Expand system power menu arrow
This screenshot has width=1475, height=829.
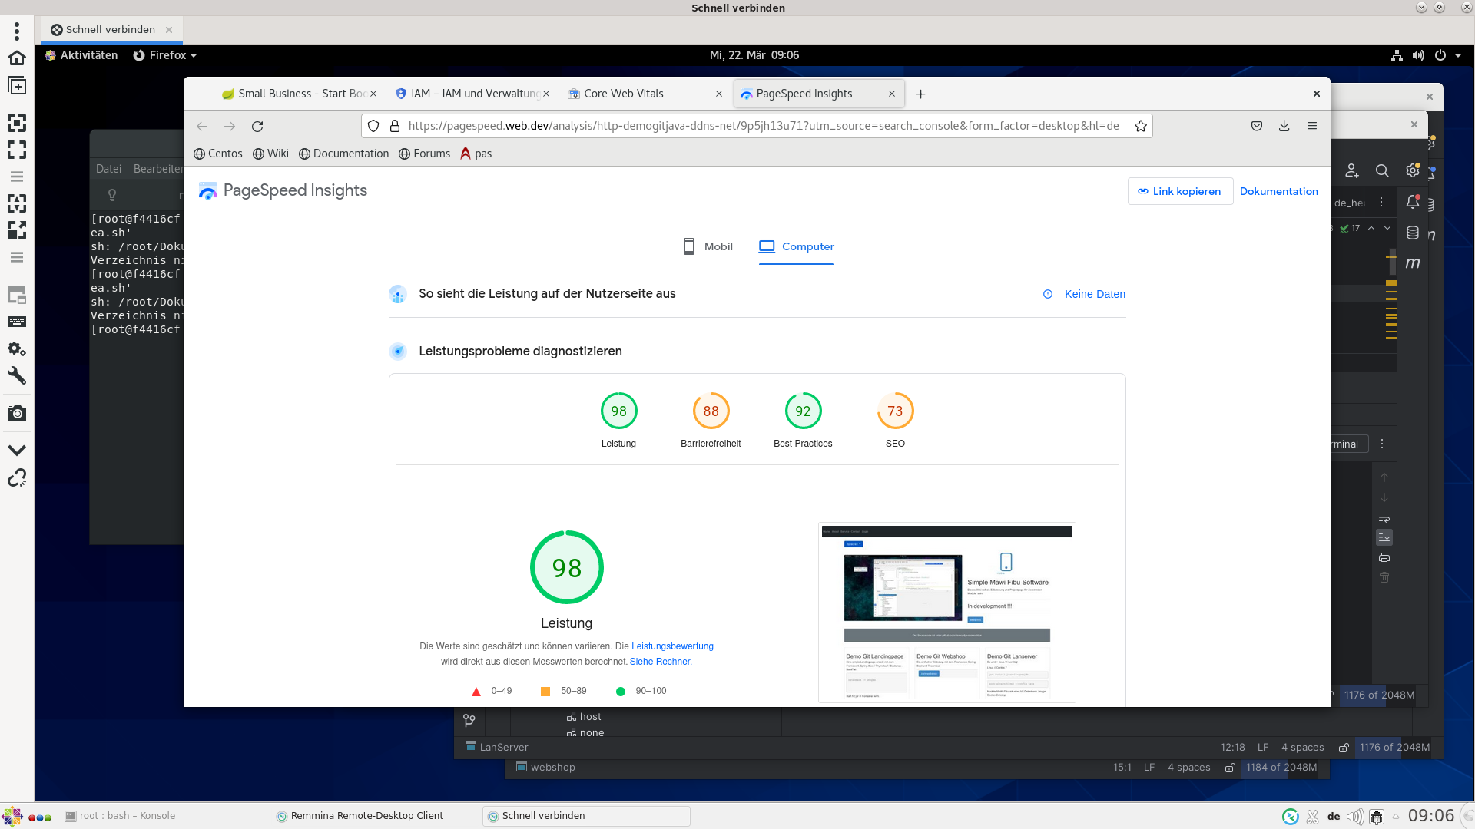[1458, 55]
